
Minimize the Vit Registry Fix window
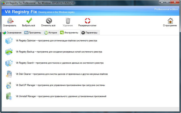[x=162, y=2]
